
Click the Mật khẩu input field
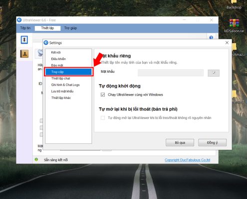[x=171, y=73]
